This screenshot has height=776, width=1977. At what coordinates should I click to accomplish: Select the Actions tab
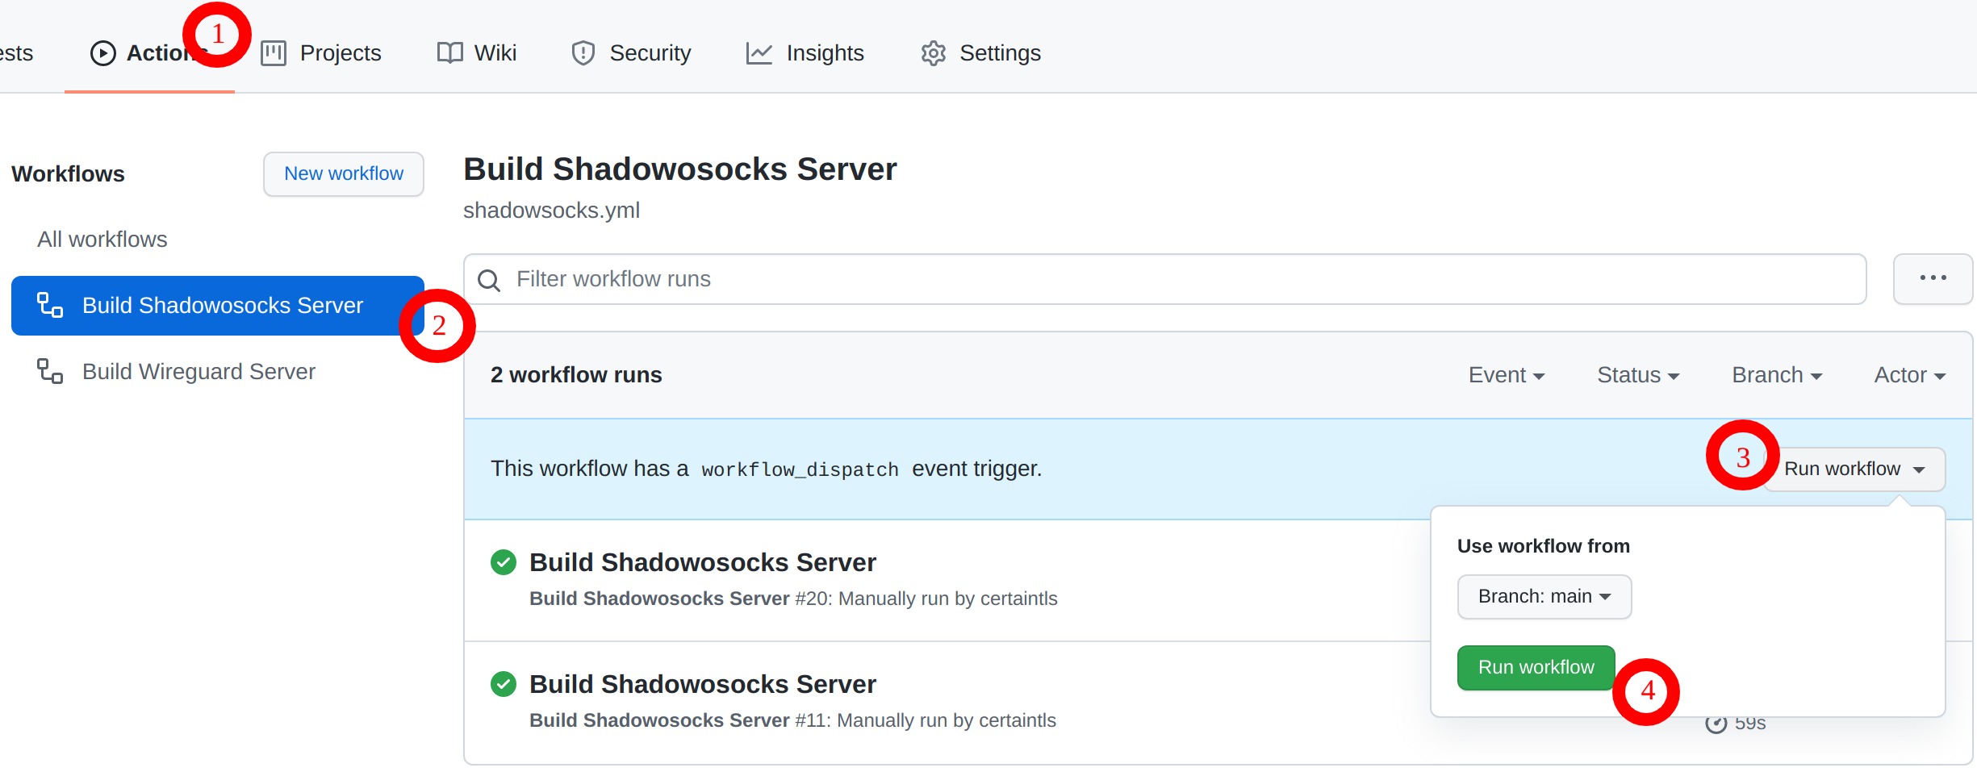click(149, 53)
